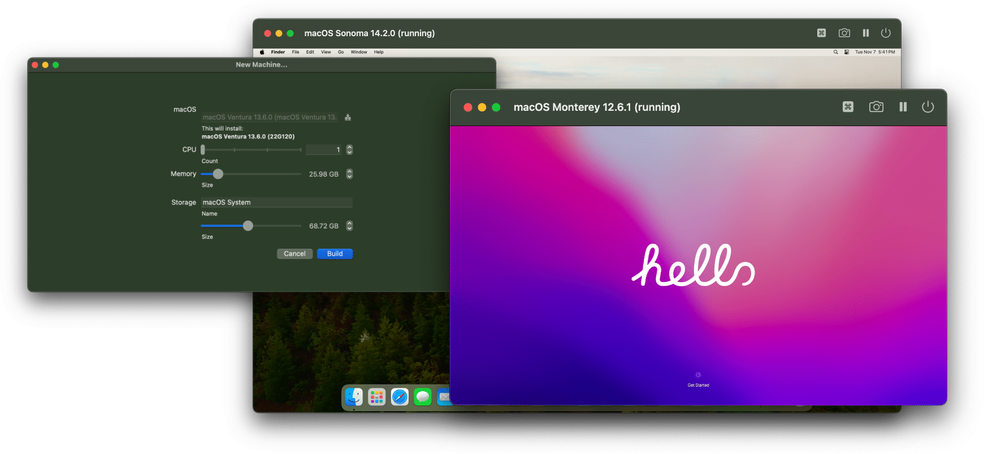Image resolution: width=984 pixels, height=454 pixels.
Task: Open the Window menu in Sonoma guest
Action: click(359, 52)
